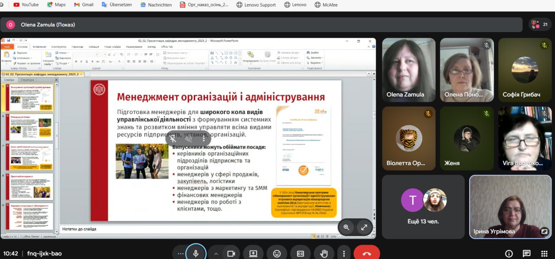Open options menu on the presentation overlay
The image size is (555, 259).
point(203,139)
